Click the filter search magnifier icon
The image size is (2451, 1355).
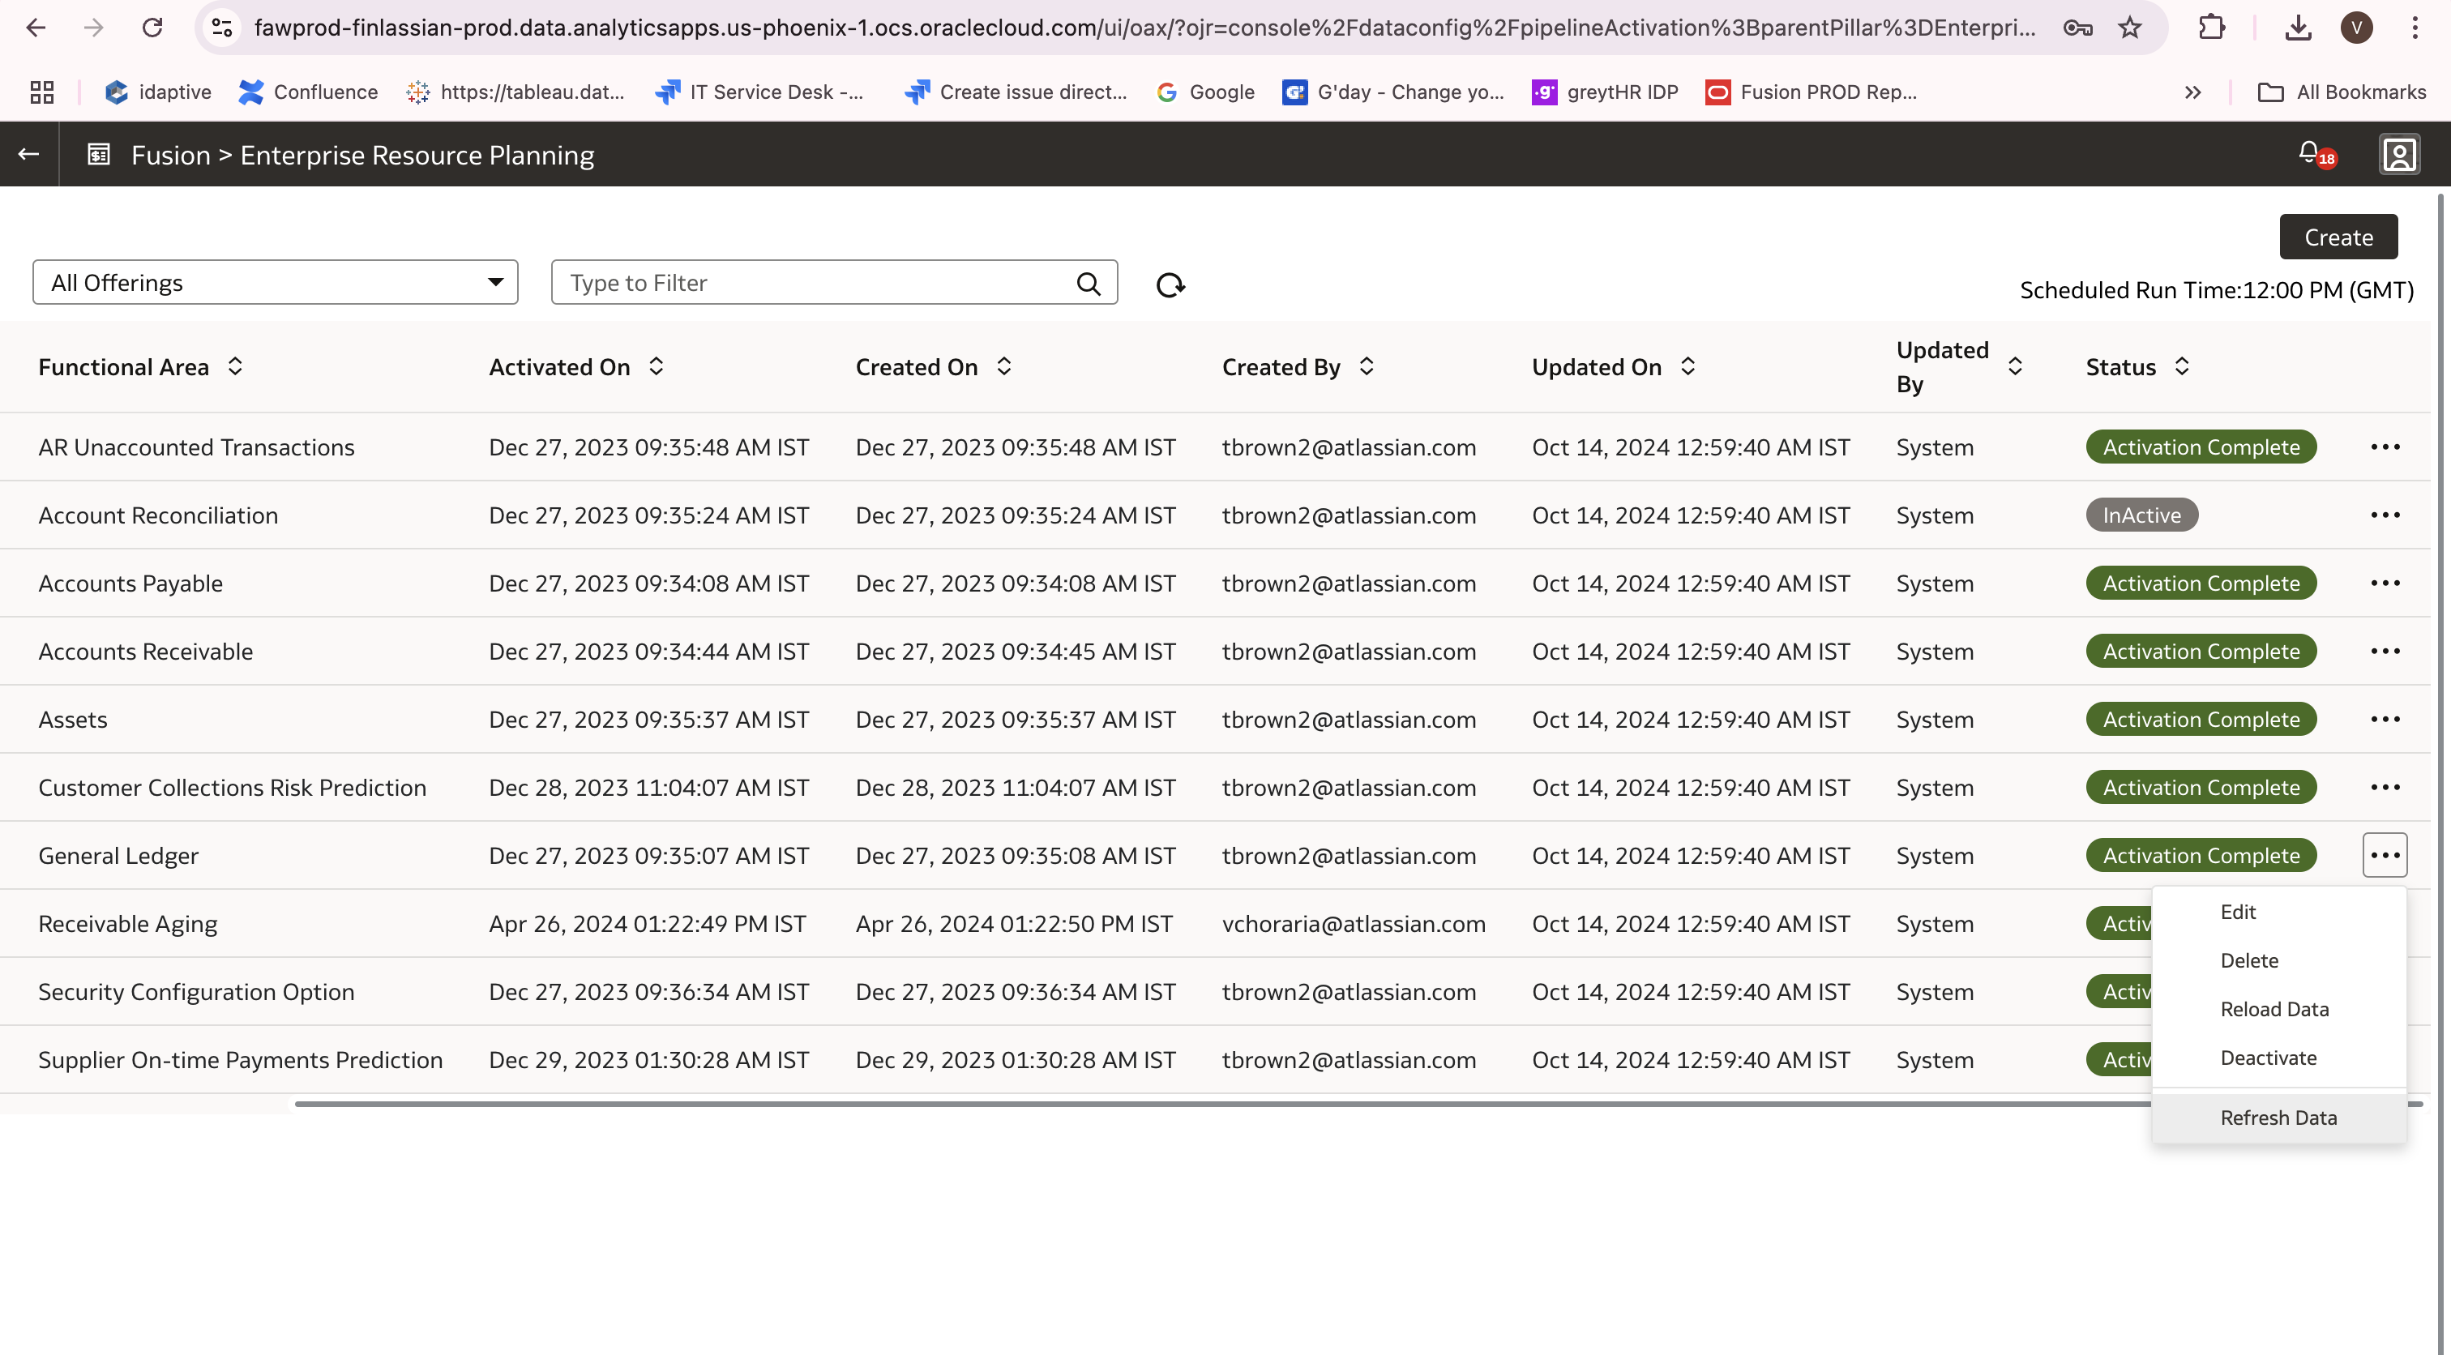coord(1089,284)
